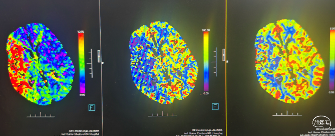Select the 100.00 maximum value on middle color bar
Viewport: 335px width, 136px height.
[x=206, y=30]
